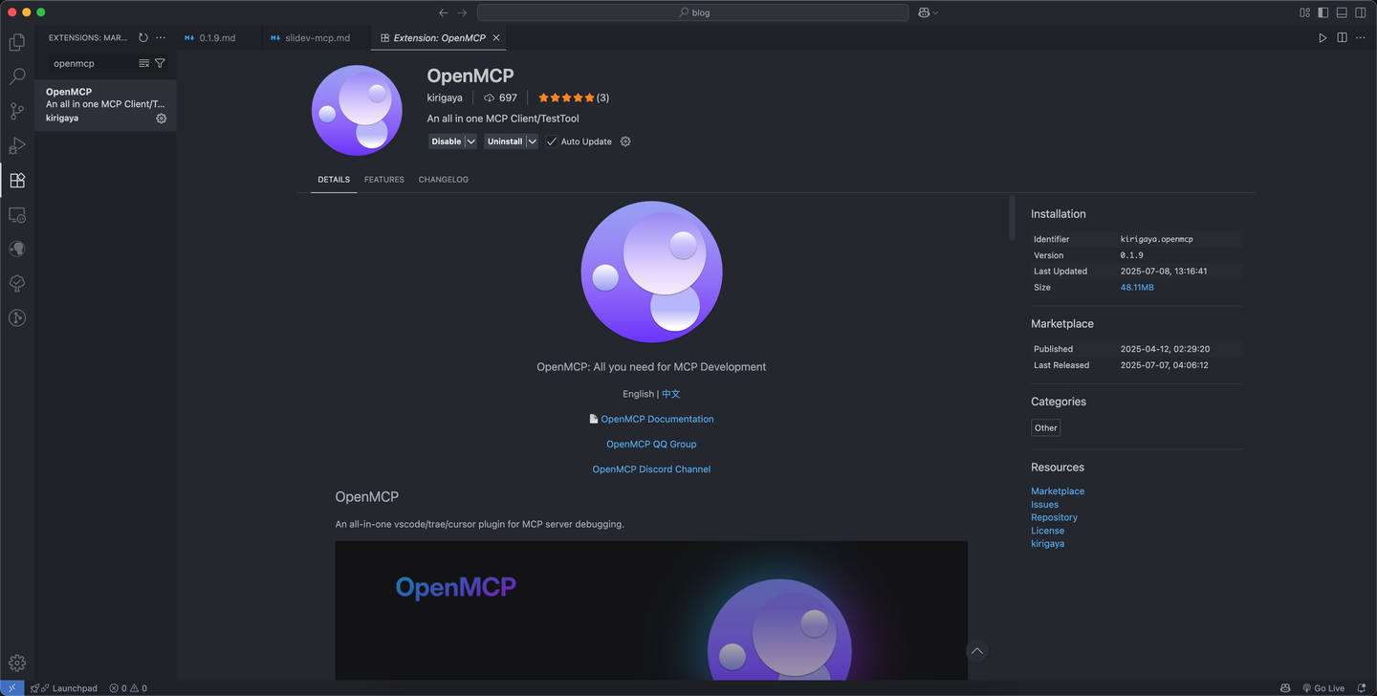Open the Search view in activity bar
The width and height of the screenshot is (1377, 696).
tap(16, 76)
